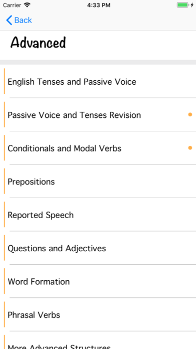Viewport: 196px width, 349px height.
Task: Tap orange dot beside Passive Voice Revision
Action: pyautogui.click(x=190, y=115)
